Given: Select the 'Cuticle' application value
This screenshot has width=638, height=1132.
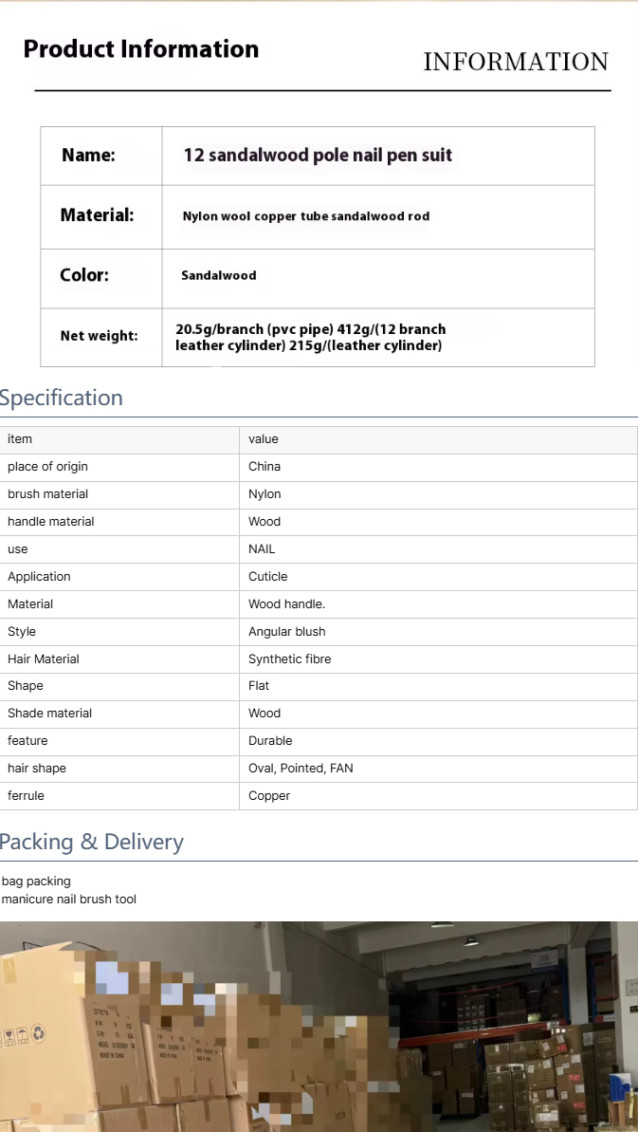Looking at the screenshot, I should [268, 577].
